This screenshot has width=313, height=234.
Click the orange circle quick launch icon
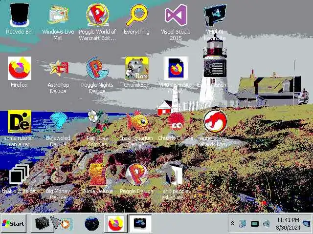pyautogui.click(x=66, y=224)
